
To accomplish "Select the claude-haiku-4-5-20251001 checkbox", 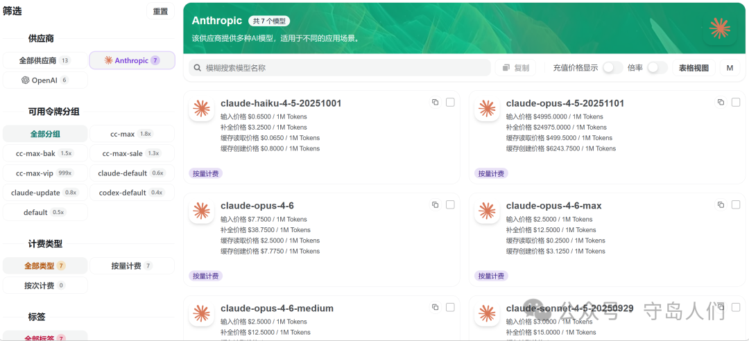I will point(450,102).
